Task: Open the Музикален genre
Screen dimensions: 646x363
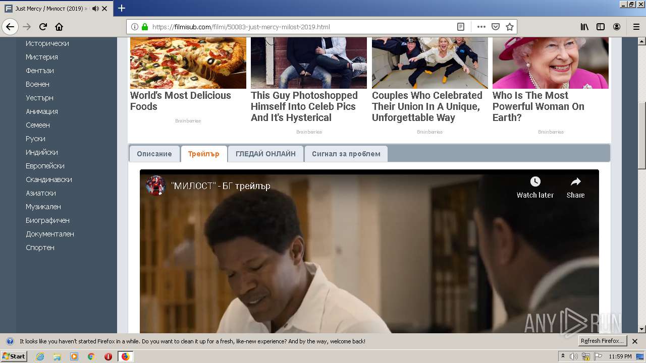Action: pyautogui.click(x=43, y=207)
